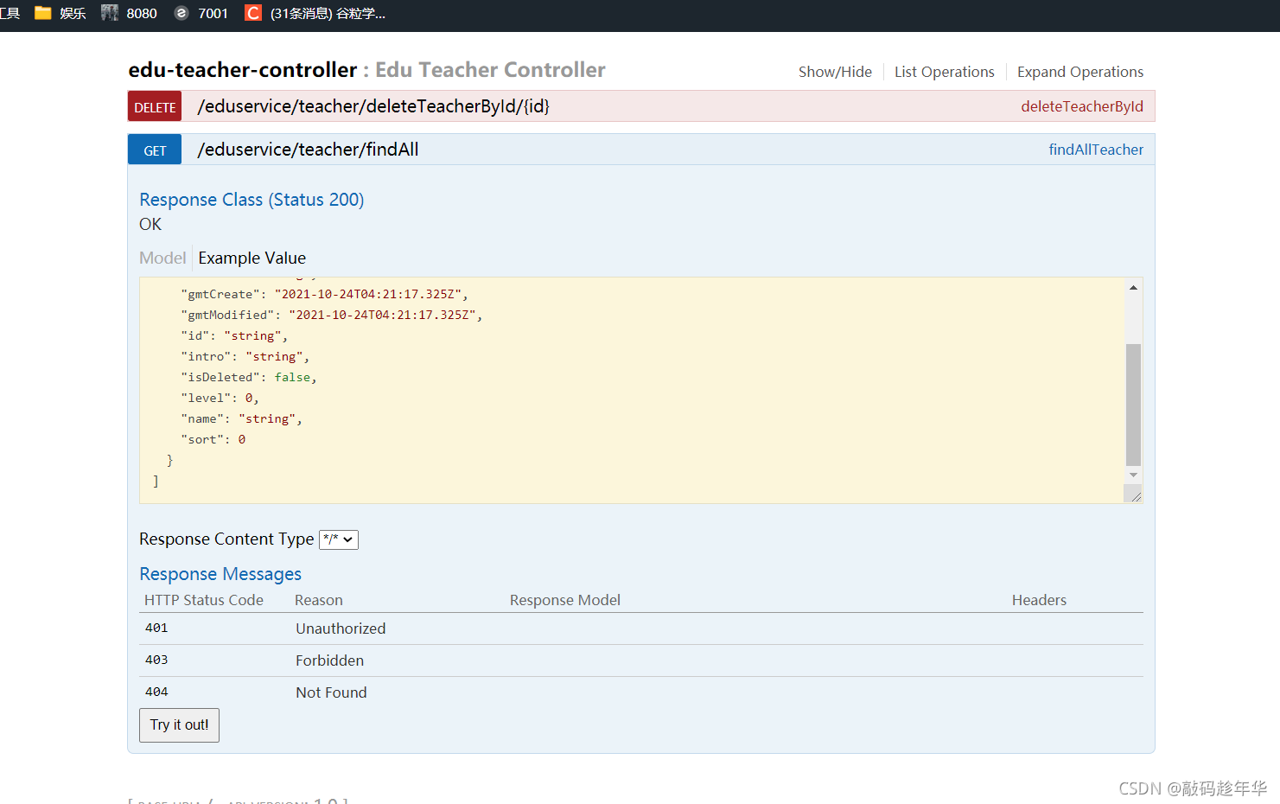Screen dimensions: 1280x804
Task: Open the 娱乐 bookmark folder icon
Action: pos(42,13)
